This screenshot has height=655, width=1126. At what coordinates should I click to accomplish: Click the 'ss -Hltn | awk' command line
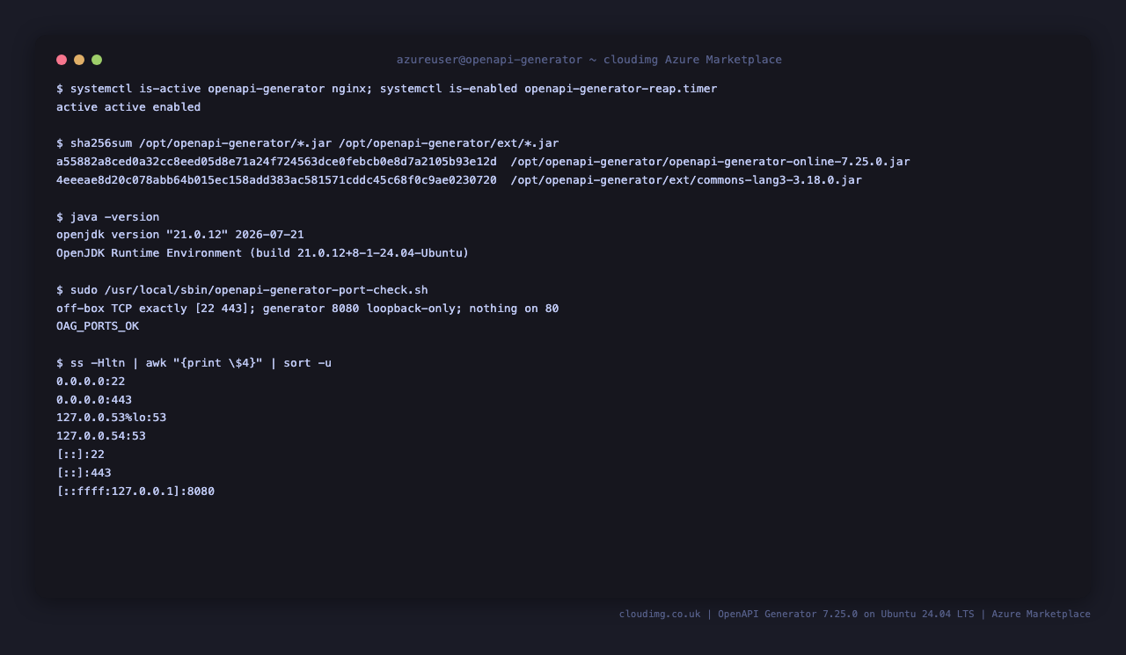click(x=194, y=363)
